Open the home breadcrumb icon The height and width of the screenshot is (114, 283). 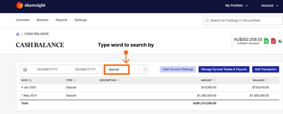click(18, 34)
